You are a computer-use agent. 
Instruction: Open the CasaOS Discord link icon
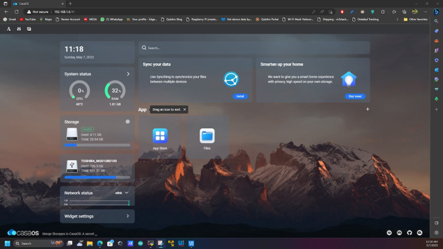(x=399, y=232)
